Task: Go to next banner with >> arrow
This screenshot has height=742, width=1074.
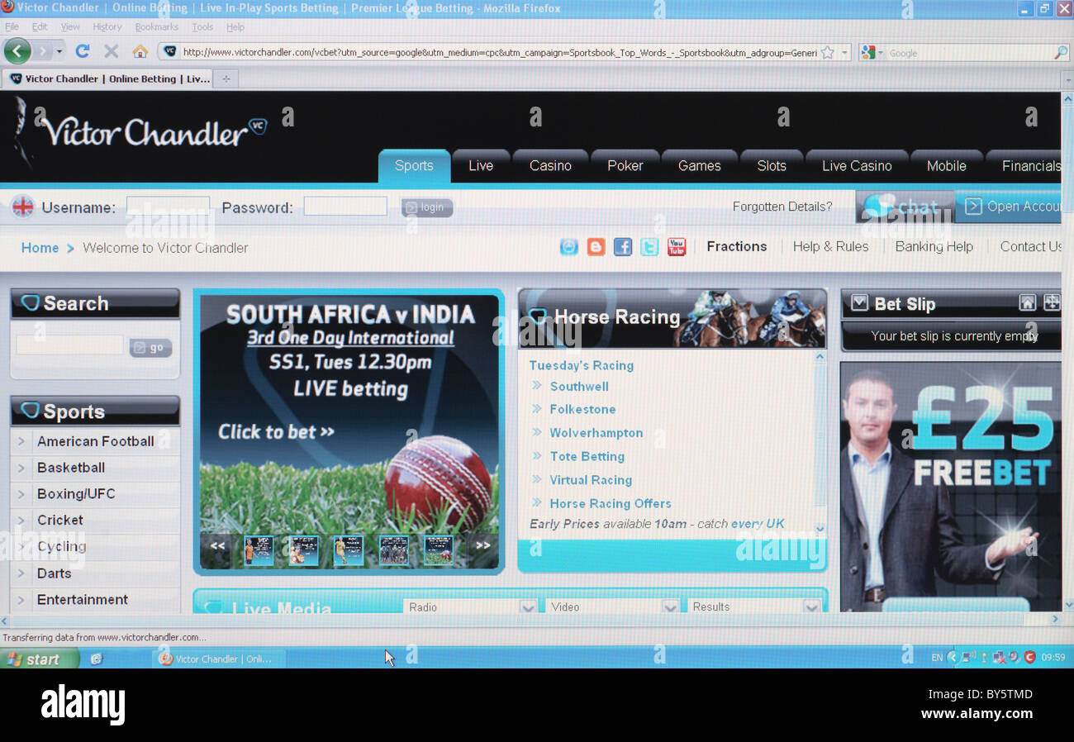Action: (x=483, y=546)
